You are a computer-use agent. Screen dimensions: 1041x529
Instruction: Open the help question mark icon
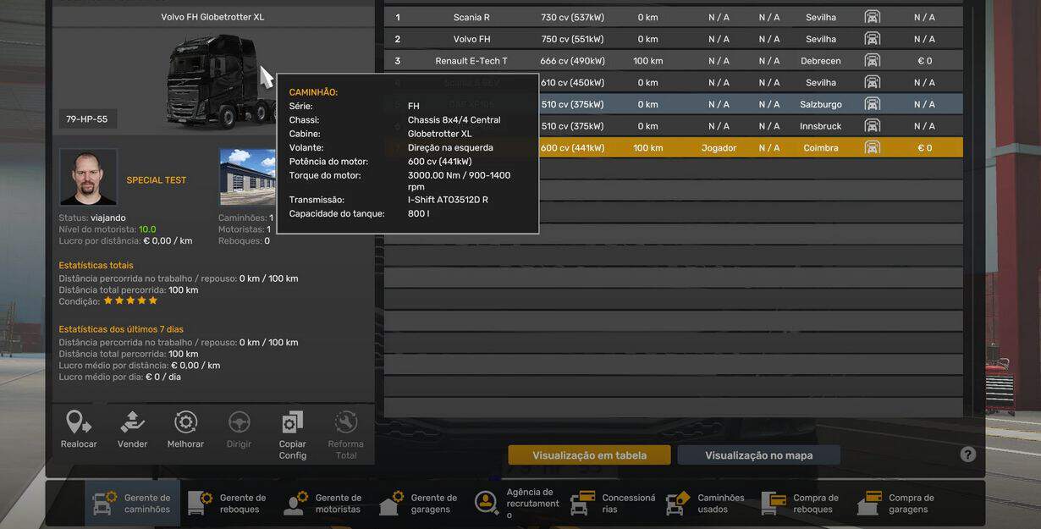click(x=968, y=455)
